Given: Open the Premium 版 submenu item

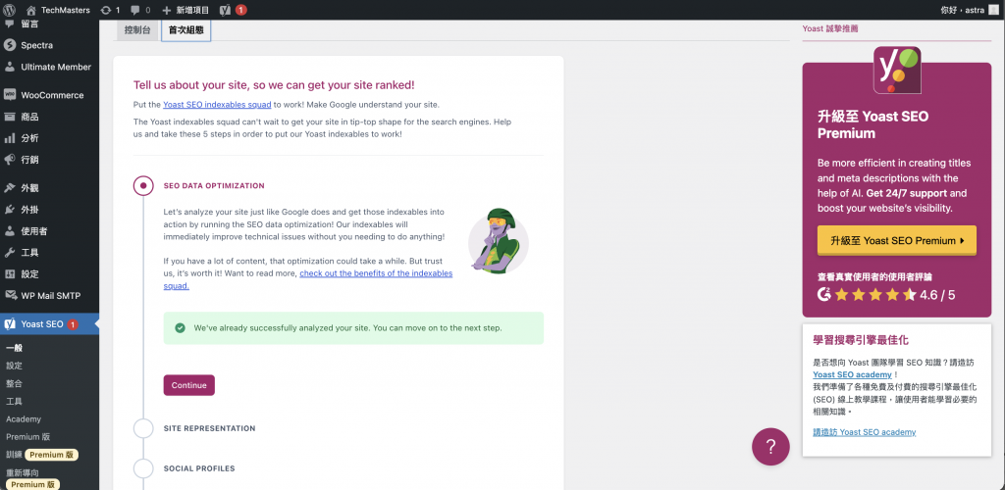Looking at the screenshot, I should tap(28, 437).
